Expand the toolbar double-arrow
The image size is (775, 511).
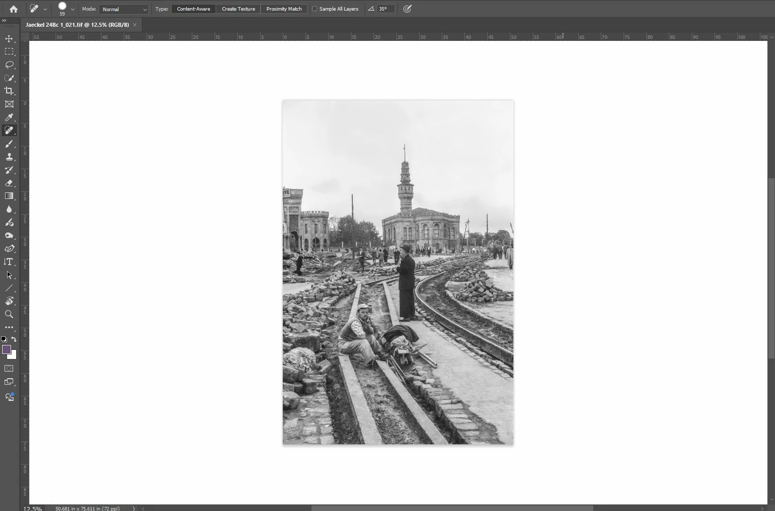coord(4,21)
